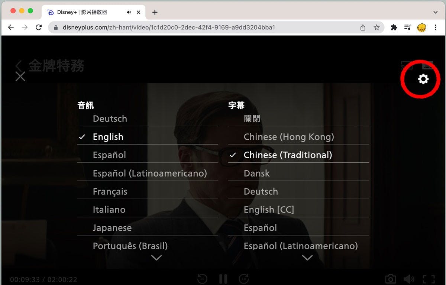Select Español (Latinoamericano) subtitles
This screenshot has height=285, width=446.
pyautogui.click(x=298, y=246)
